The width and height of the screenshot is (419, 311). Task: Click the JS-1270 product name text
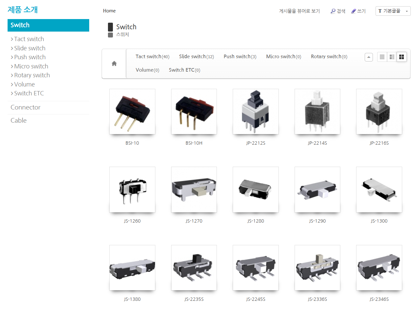click(194, 221)
